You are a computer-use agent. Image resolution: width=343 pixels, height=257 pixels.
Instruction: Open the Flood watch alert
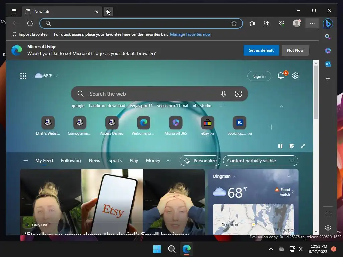(284, 192)
